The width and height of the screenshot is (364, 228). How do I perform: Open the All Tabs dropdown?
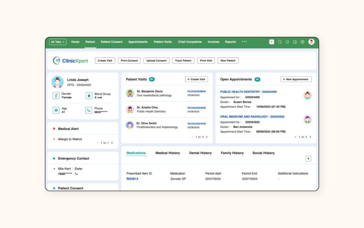[58, 42]
